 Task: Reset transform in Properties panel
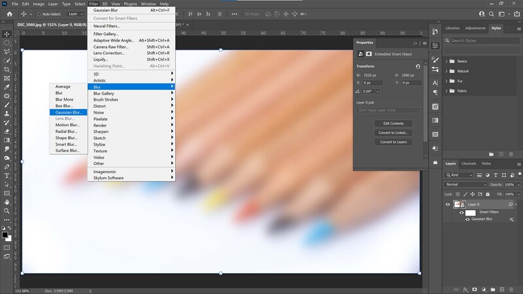(x=418, y=67)
